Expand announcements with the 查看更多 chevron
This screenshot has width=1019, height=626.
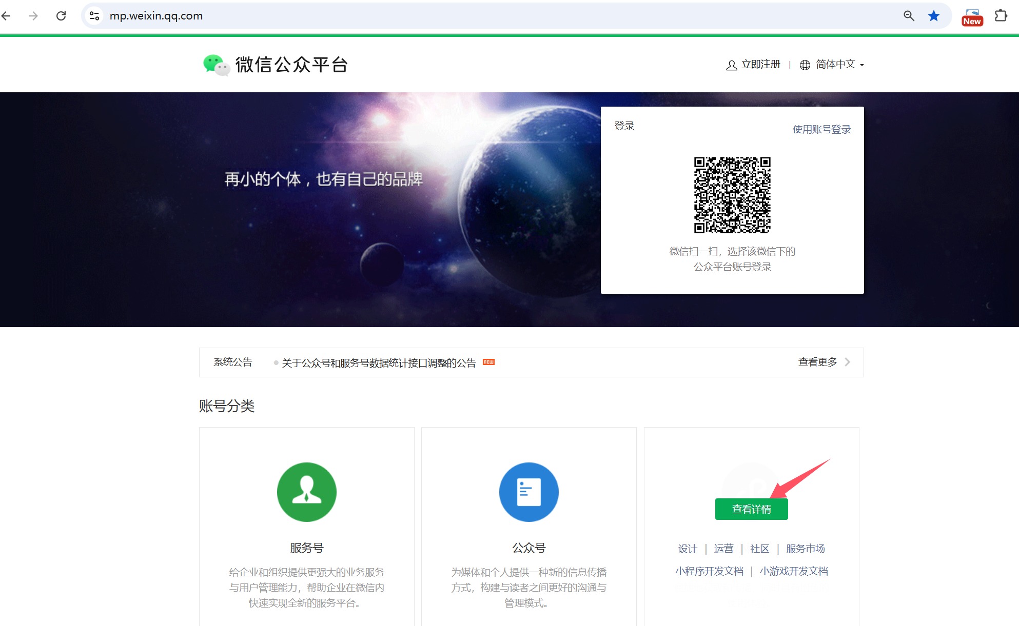(x=848, y=362)
